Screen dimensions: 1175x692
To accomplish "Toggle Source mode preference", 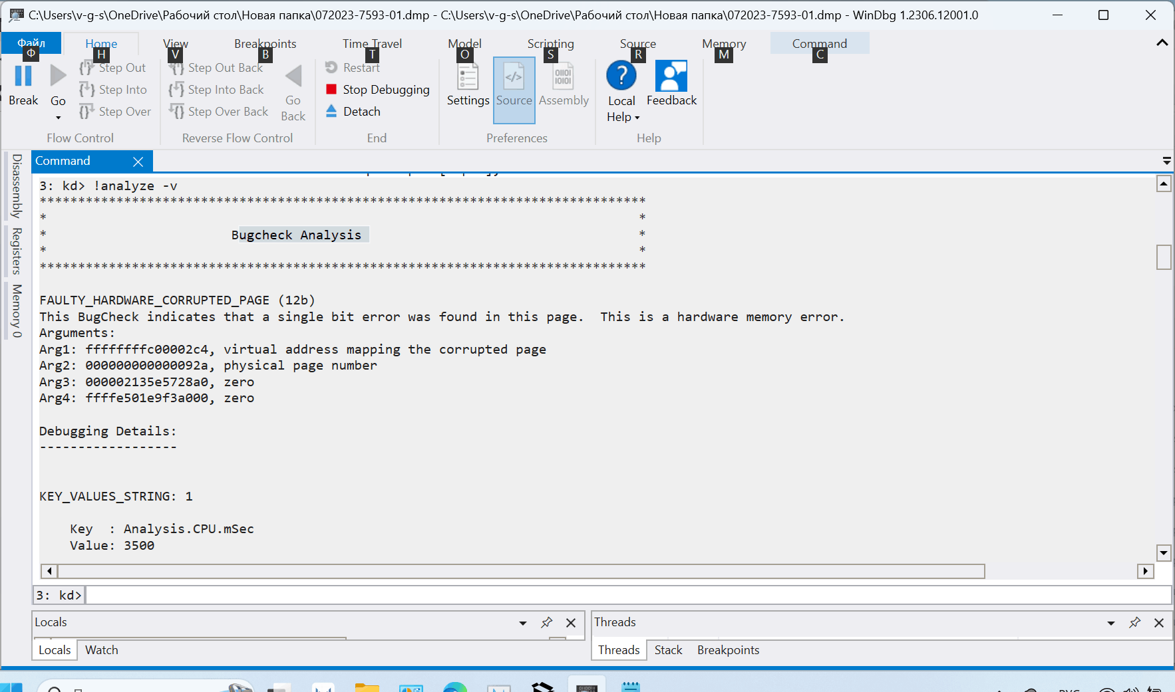I will tap(514, 90).
